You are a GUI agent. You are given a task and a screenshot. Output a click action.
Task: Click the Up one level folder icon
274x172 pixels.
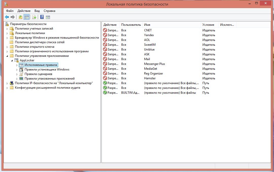pos(21,17)
